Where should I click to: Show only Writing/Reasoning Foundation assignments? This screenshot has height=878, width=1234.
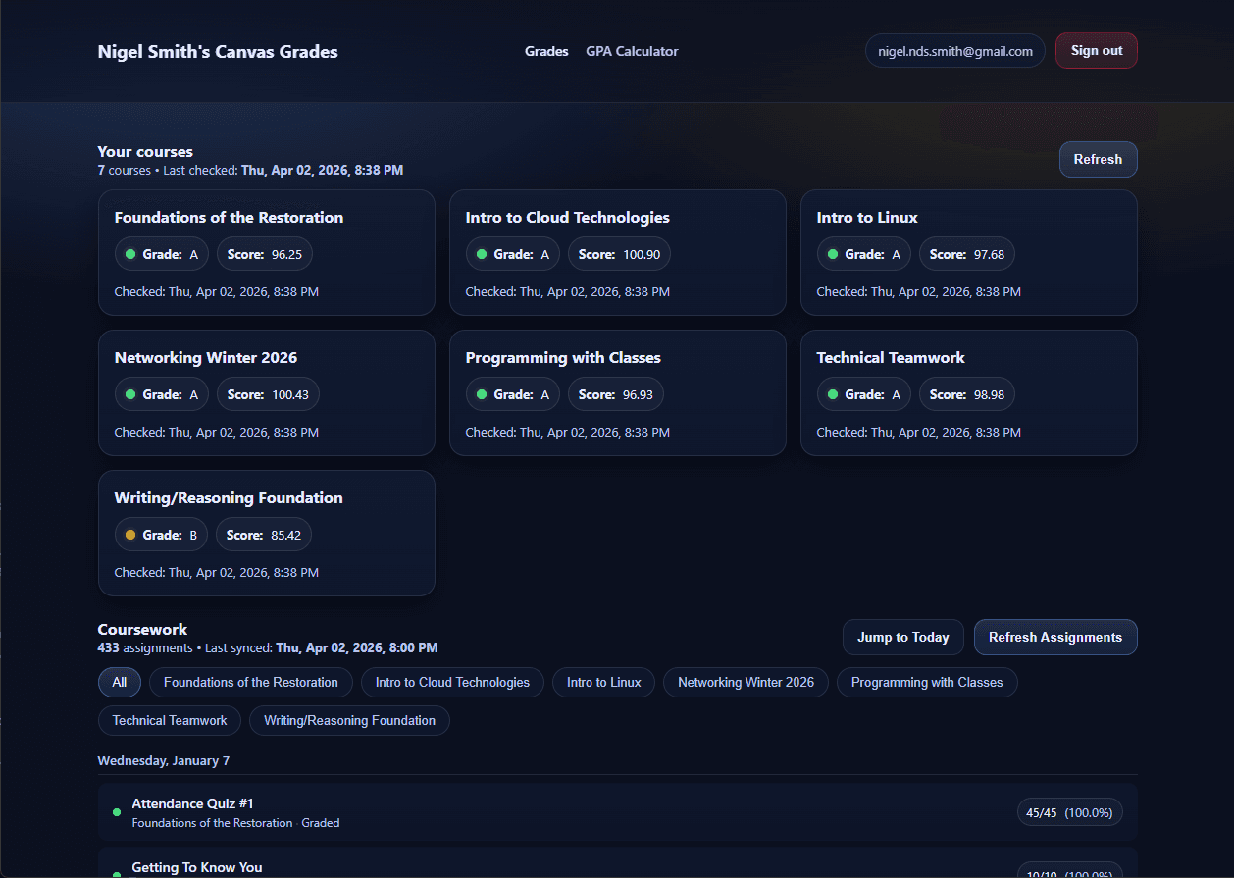point(349,720)
